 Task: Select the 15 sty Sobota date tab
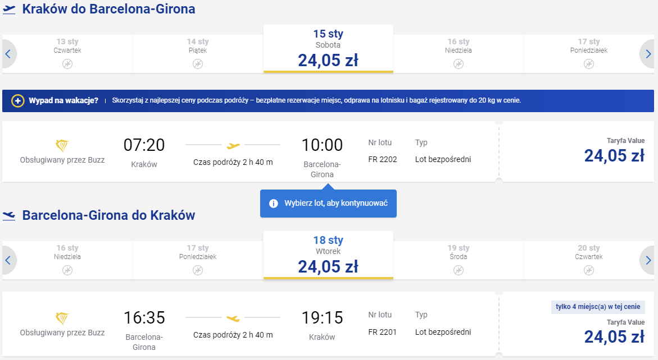click(328, 49)
